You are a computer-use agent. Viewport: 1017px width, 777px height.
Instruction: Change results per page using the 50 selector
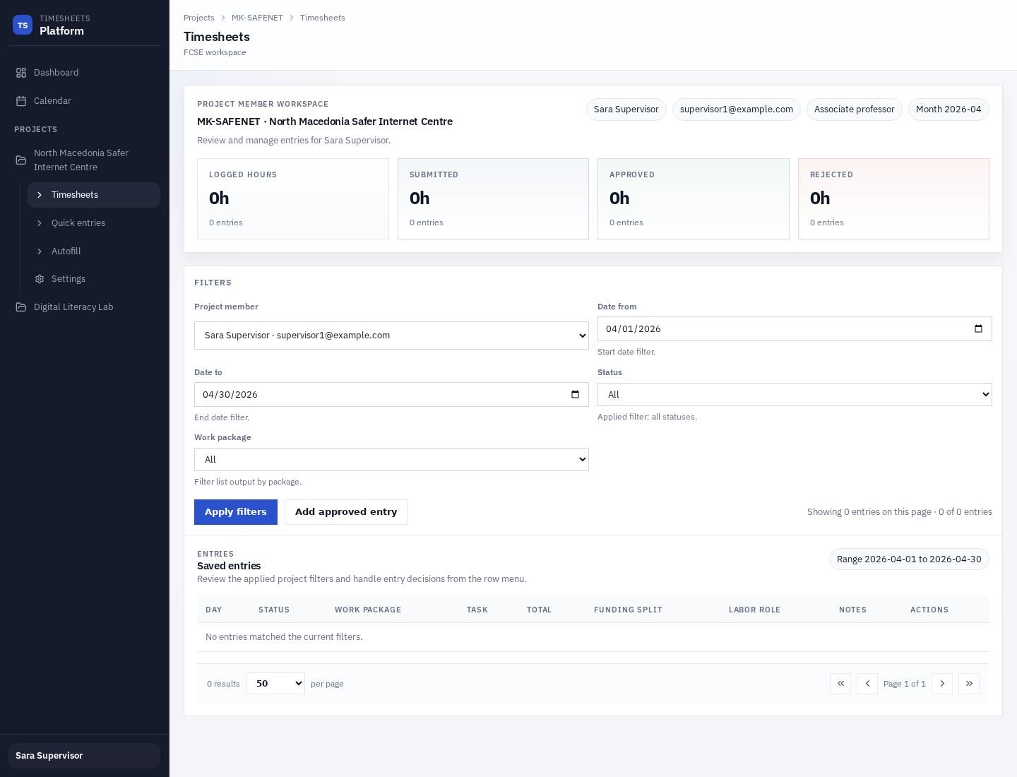pyautogui.click(x=275, y=684)
